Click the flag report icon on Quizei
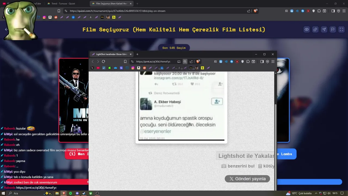348x196 pixels. [x=333, y=29]
